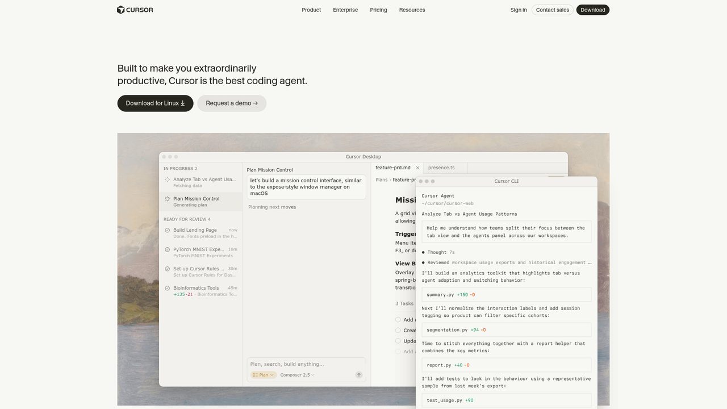The width and height of the screenshot is (727, 409).
Task: Open the Product menu
Action: click(x=311, y=10)
